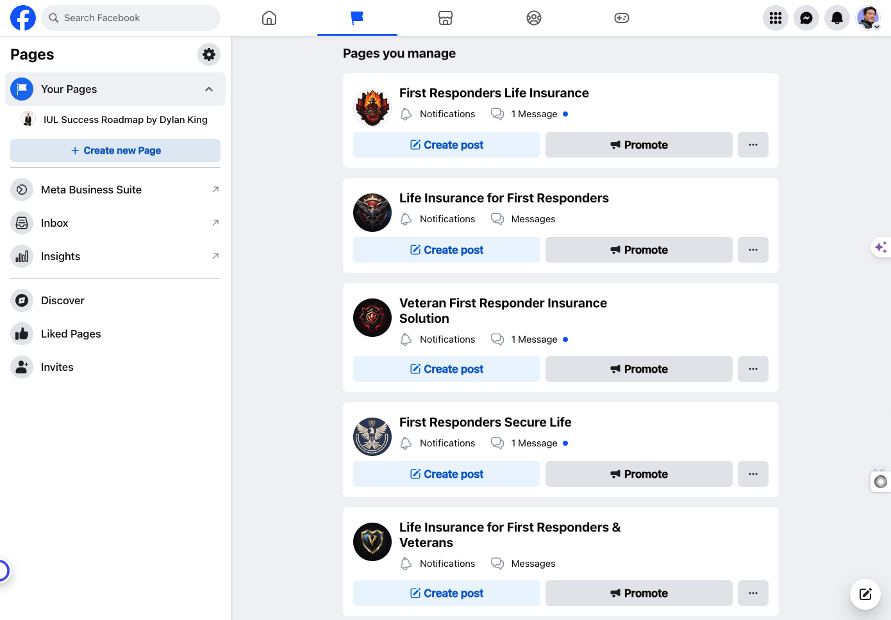Promote First Responders Secure Life page
Viewport: 891px width, 620px height.
click(x=639, y=474)
